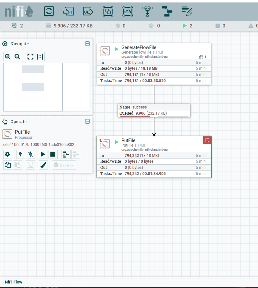Click the Fit to screen button
Image resolution: width=258 pixels, height=288 pixels.
point(30,57)
